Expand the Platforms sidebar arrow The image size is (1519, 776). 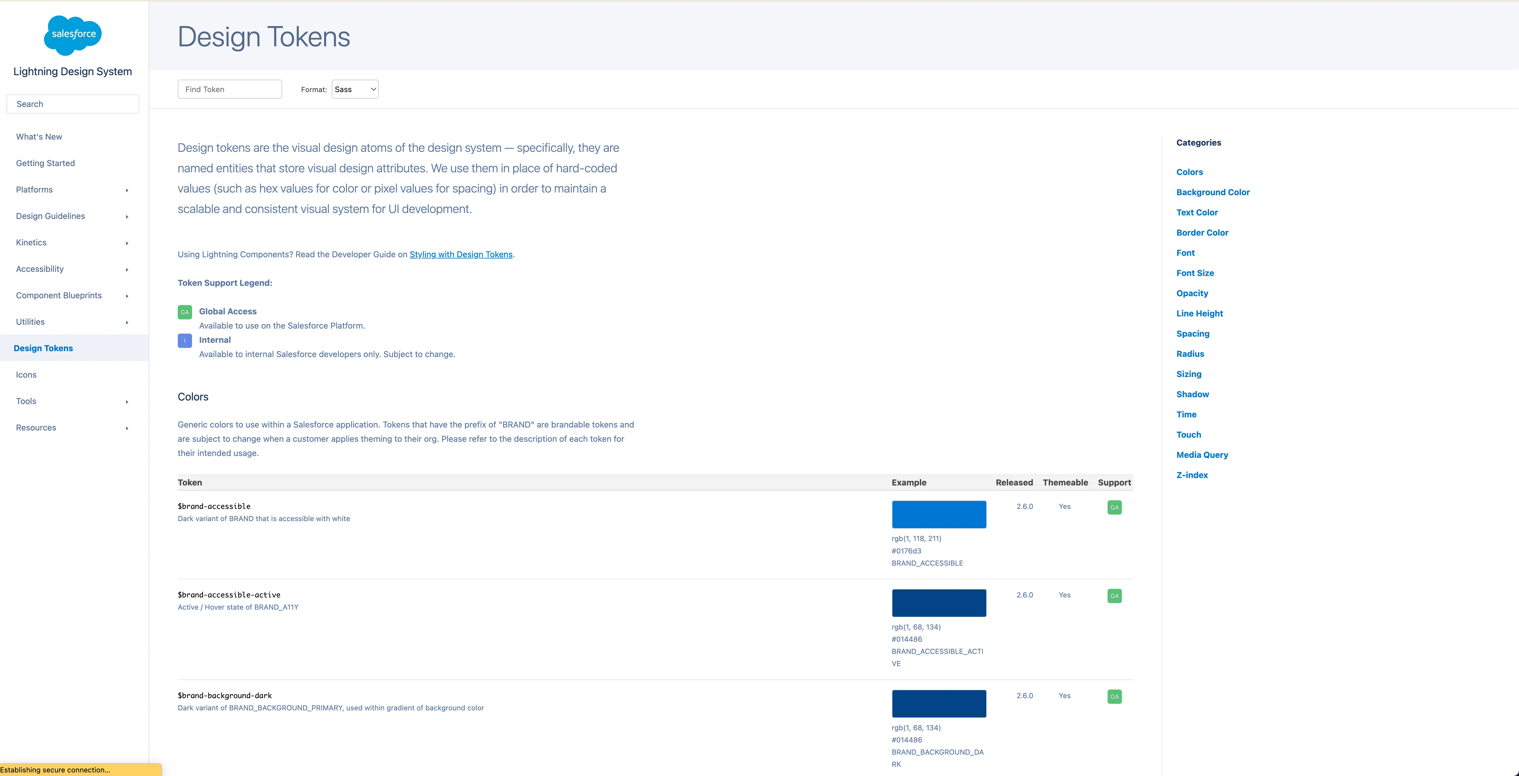coord(127,190)
